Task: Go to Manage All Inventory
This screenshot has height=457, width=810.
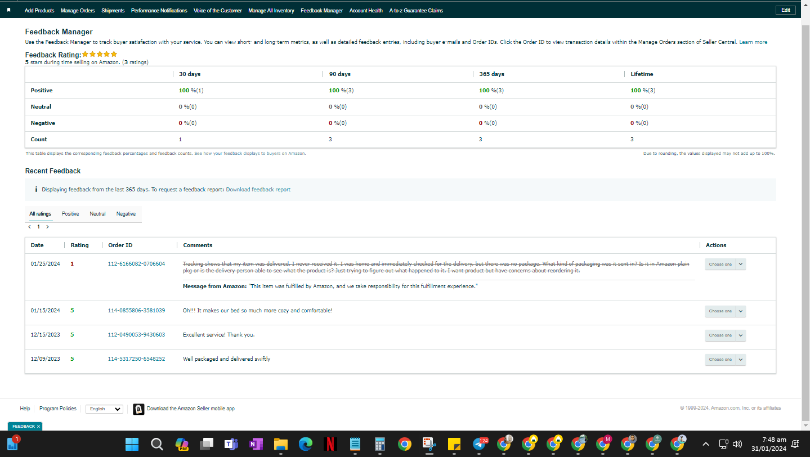Action: (271, 11)
